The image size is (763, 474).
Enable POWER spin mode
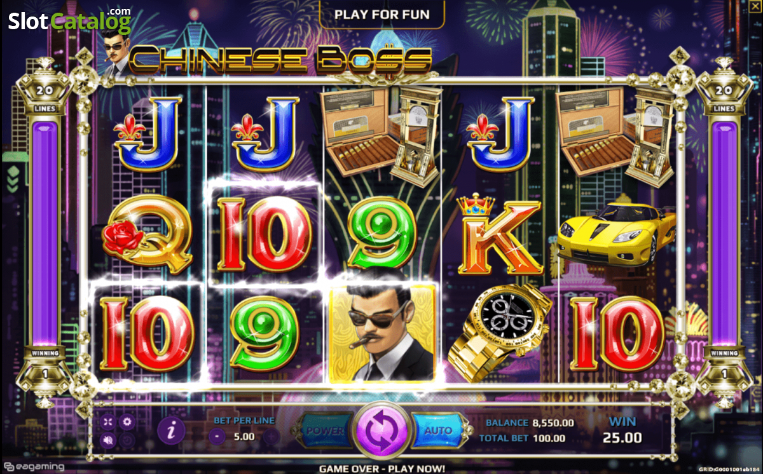tap(326, 430)
